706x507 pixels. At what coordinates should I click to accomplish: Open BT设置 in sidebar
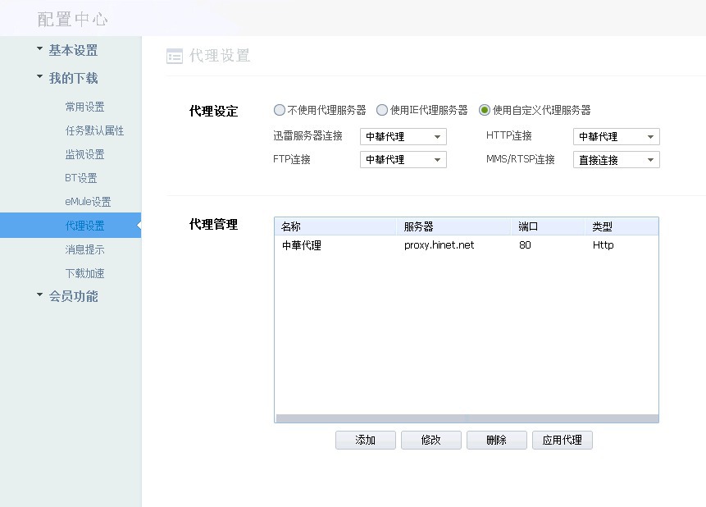tap(81, 178)
